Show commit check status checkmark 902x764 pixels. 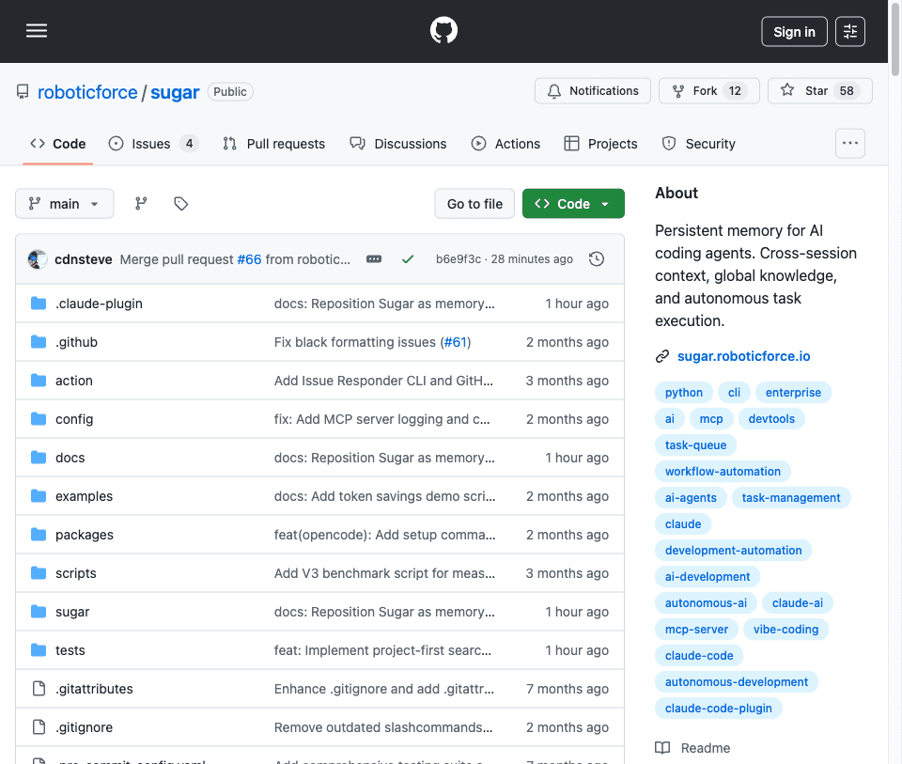408,259
